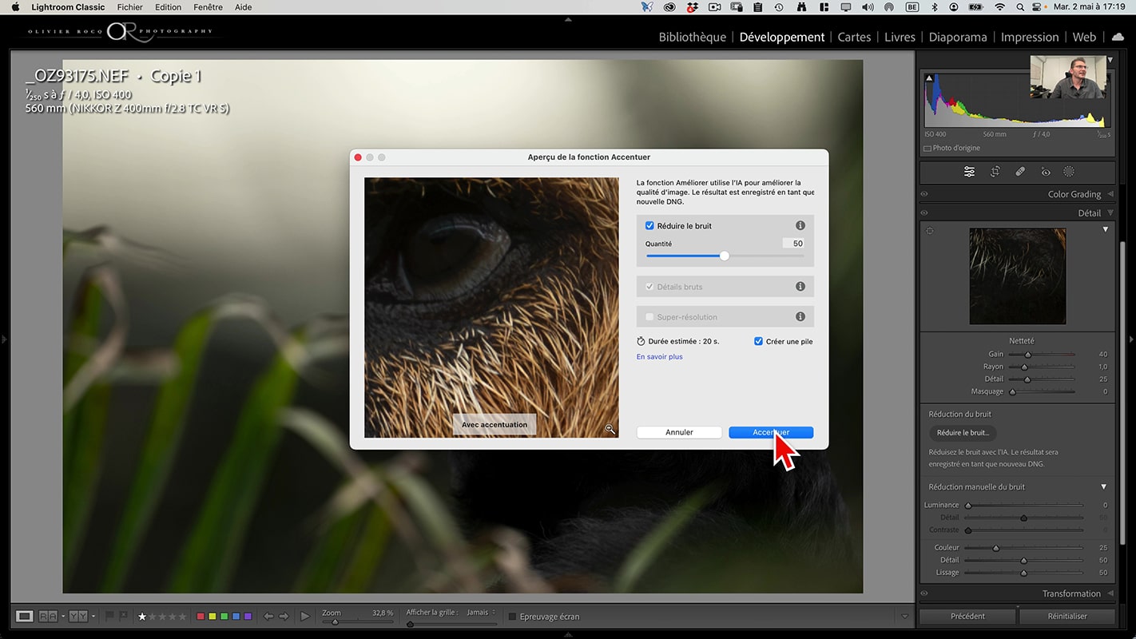Enable the Super-résolution checkbox
Viewport: 1136px width, 639px height.
[x=649, y=317]
